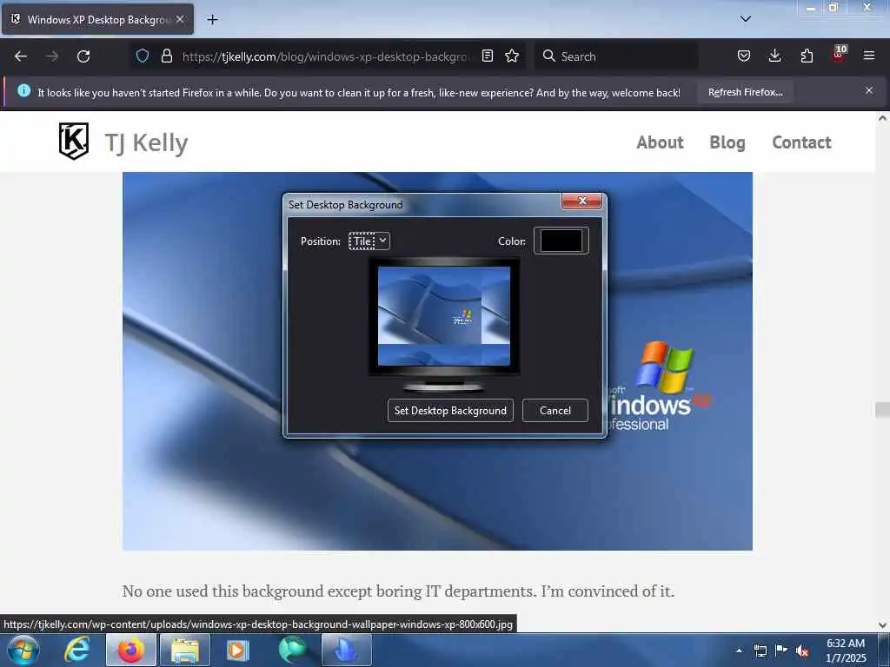Click the scrollbar up arrow

point(882,118)
